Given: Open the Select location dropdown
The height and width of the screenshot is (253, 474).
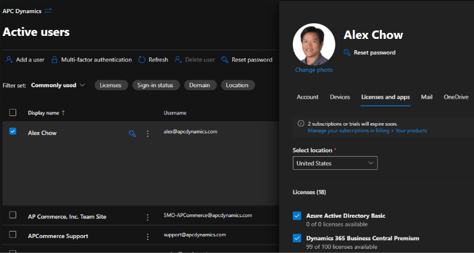Looking at the screenshot, I should [x=335, y=163].
